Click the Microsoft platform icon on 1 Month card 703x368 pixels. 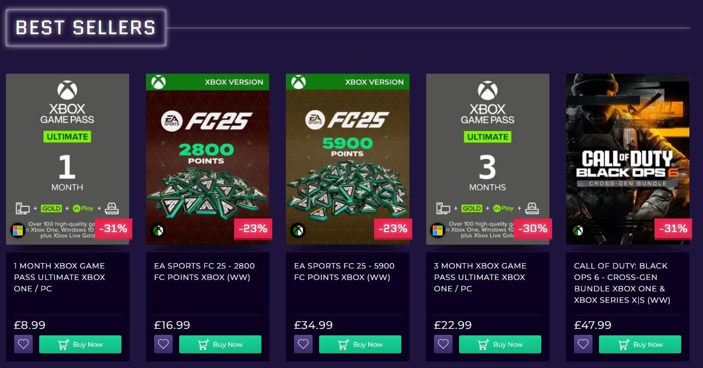18,230
